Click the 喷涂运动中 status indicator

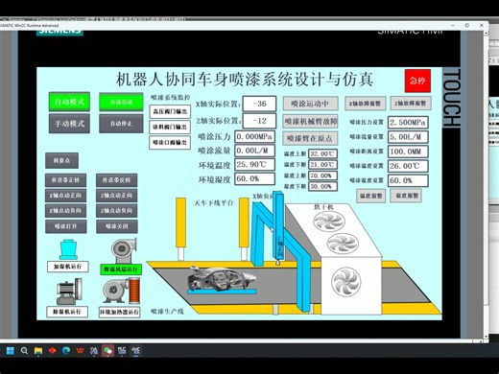pyautogui.click(x=310, y=104)
